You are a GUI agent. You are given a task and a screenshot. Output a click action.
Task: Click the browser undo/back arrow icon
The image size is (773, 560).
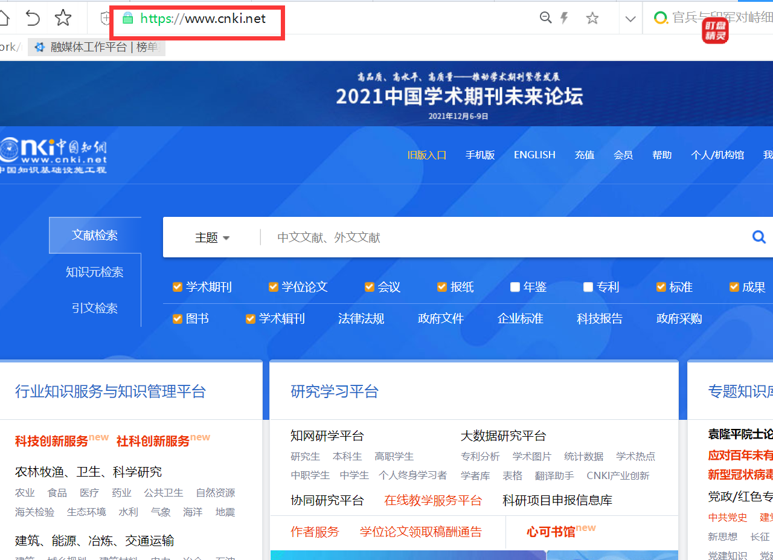pyautogui.click(x=33, y=18)
